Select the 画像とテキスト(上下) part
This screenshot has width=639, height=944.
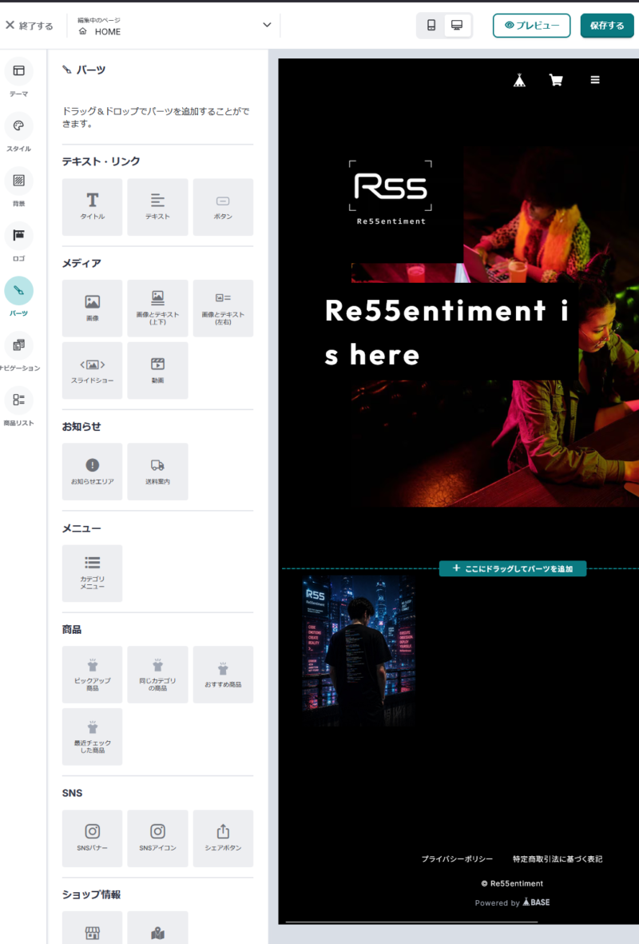pos(157,309)
